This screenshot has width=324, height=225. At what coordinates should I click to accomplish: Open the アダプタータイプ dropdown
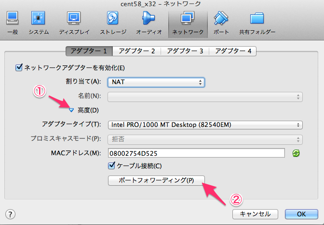point(205,125)
